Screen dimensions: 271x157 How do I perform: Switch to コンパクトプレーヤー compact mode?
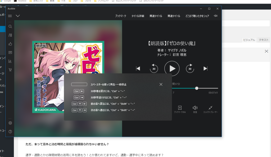pos(210,109)
